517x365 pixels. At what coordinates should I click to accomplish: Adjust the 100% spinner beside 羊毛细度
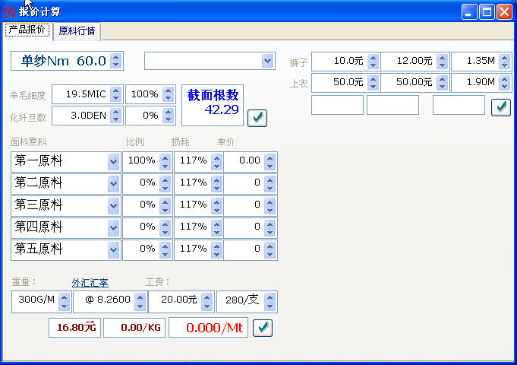pos(168,94)
